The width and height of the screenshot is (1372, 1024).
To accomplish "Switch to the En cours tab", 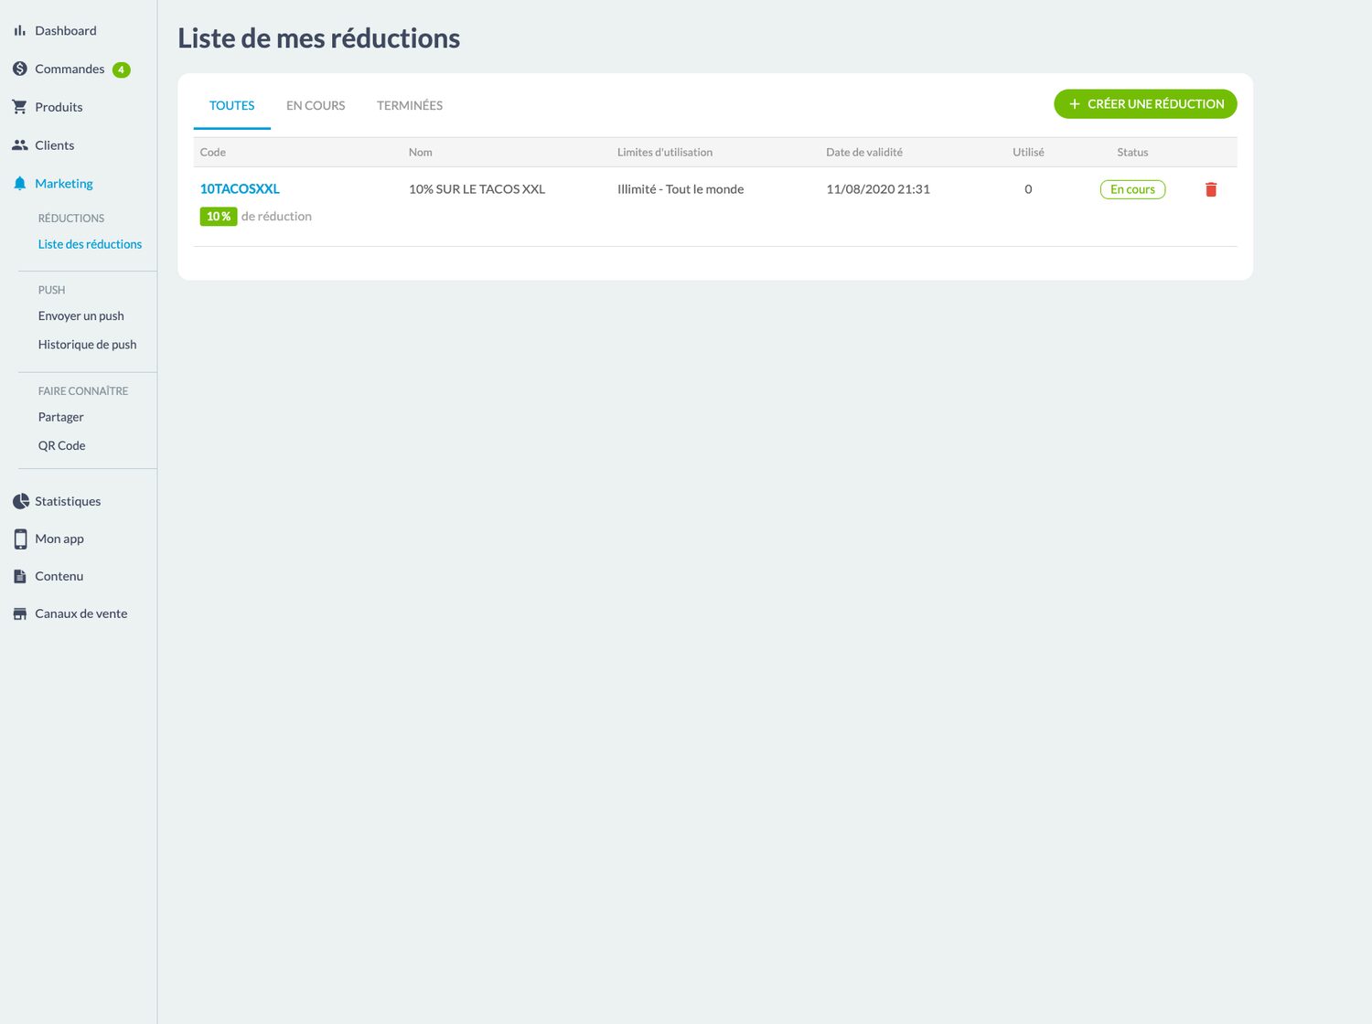I will [316, 106].
